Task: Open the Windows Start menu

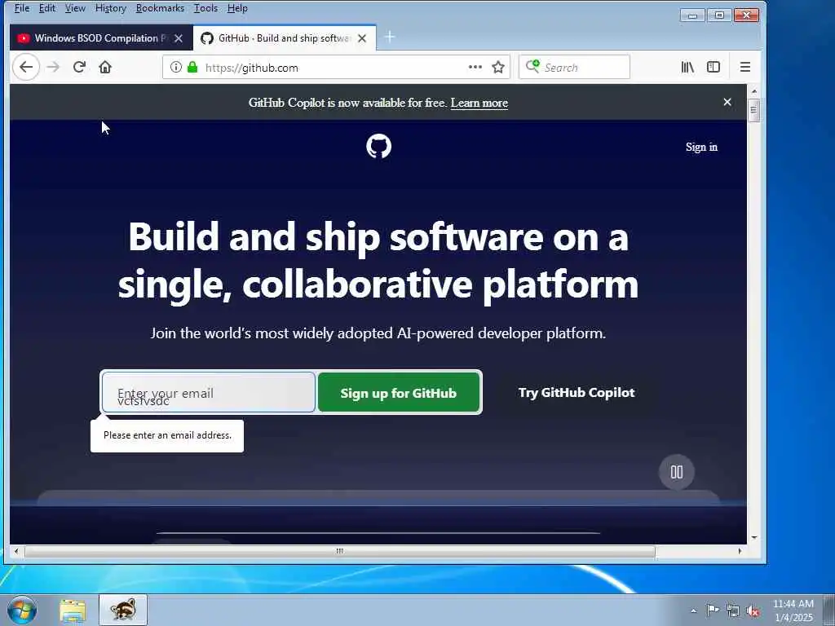Action: click(22, 610)
